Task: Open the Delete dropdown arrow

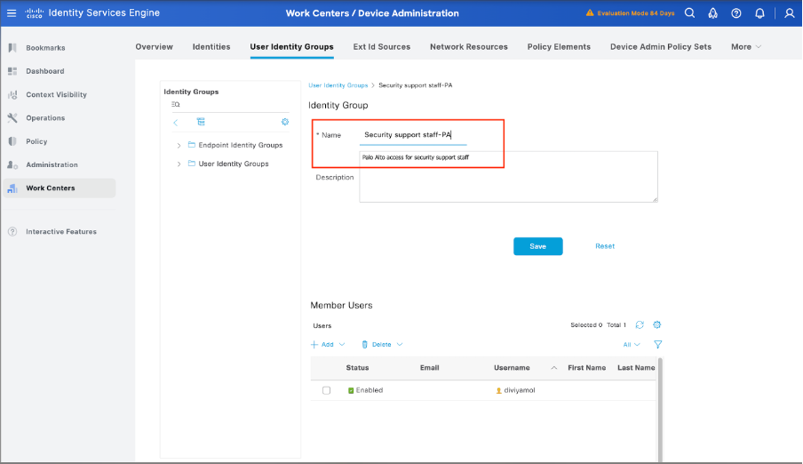Action: [400, 345]
